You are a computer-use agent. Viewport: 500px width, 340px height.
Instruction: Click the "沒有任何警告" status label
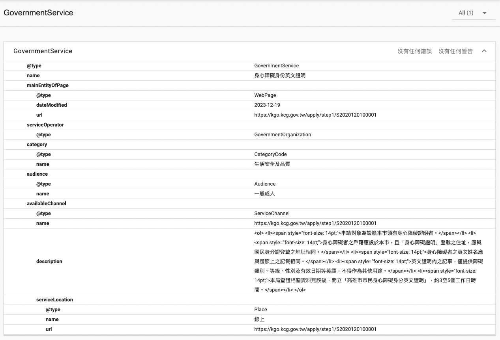pyautogui.click(x=455, y=51)
